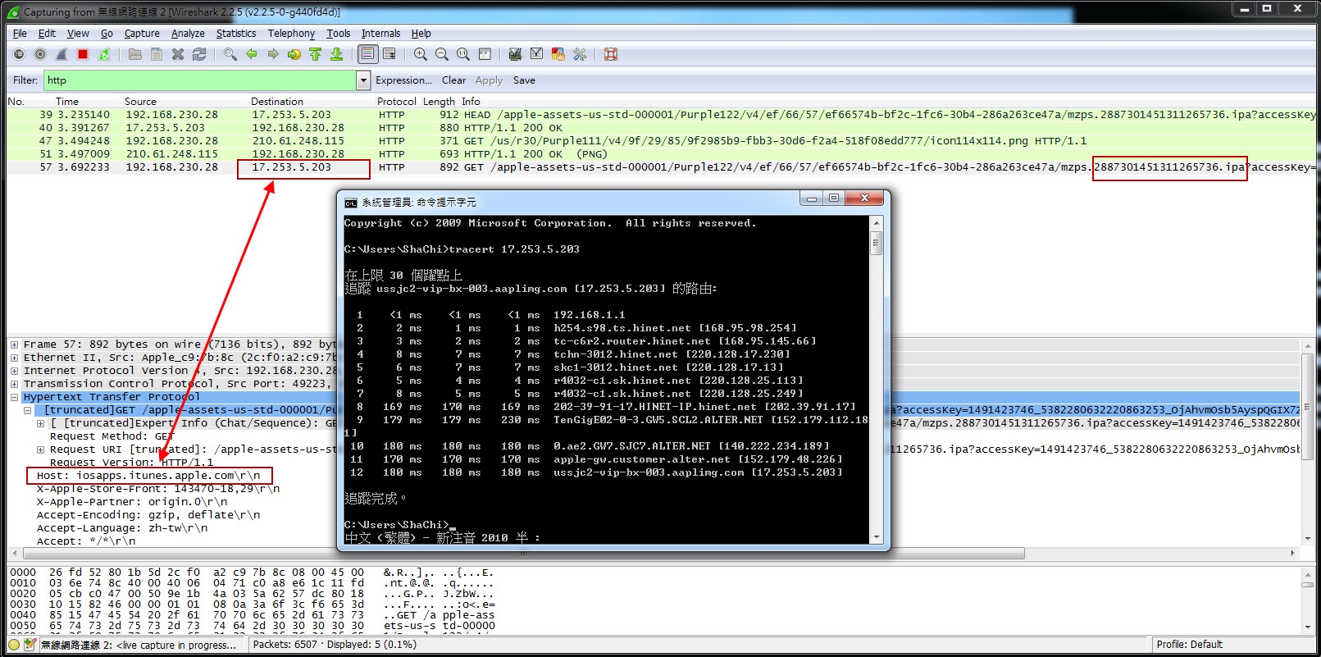
Task: Go forward in packet history
Action: (x=273, y=54)
